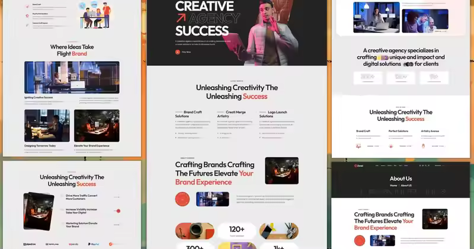Click Designing Tomorrow Today photo card
Viewport: 474px width, 249px height.
[47, 126]
